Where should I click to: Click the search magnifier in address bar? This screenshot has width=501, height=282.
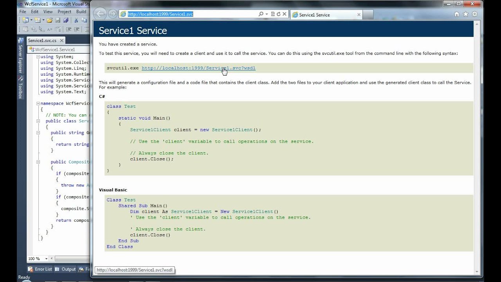click(x=261, y=14)
